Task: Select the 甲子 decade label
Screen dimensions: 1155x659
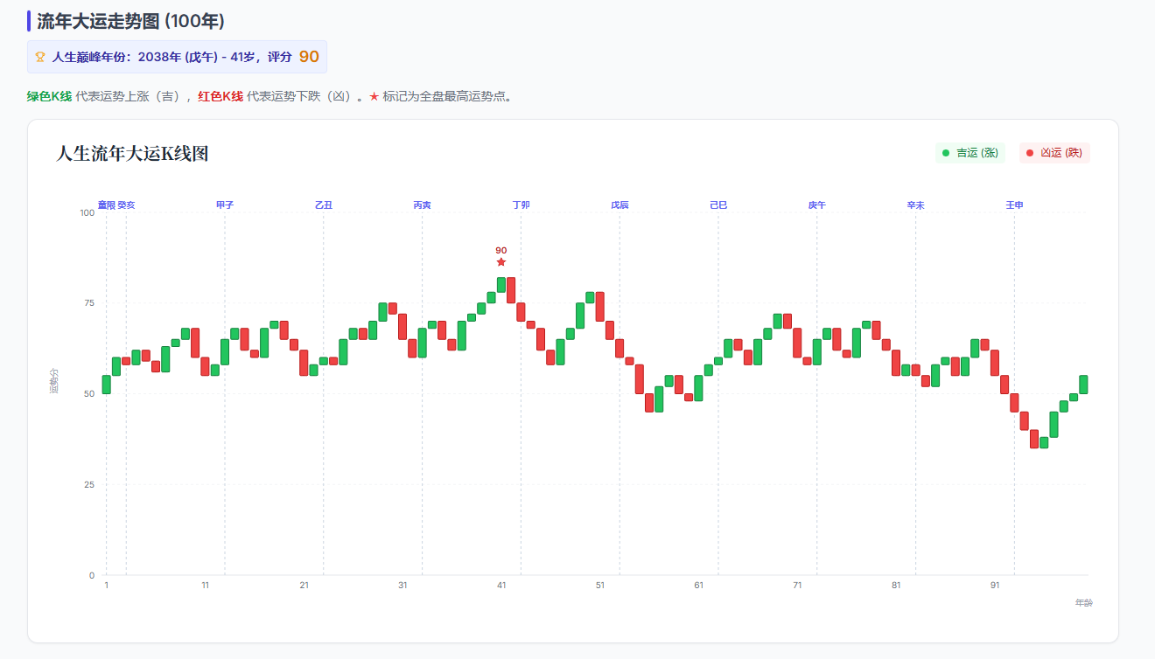Action: click(x=225, y=205)
